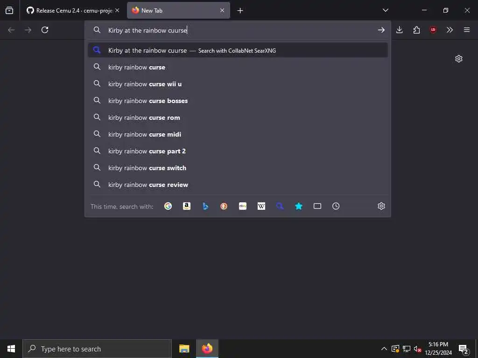Screen dimensions: 478x358
Task: Search this time with Bing
Action: [x=205, y=206]
